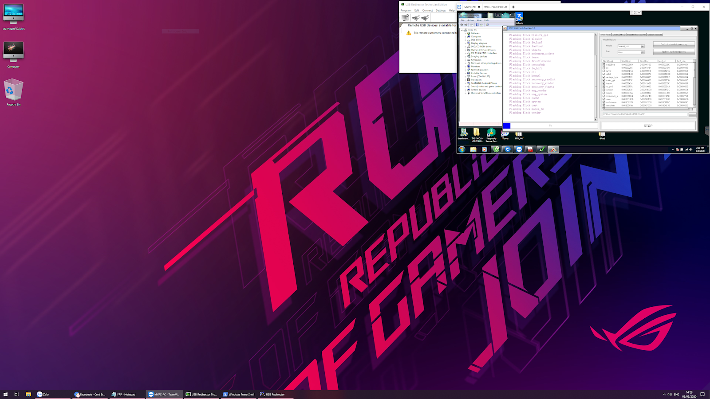This screenshot has height=399, width=710.
Task: Click the STOP button in flash tool
Action: [648, 126]
